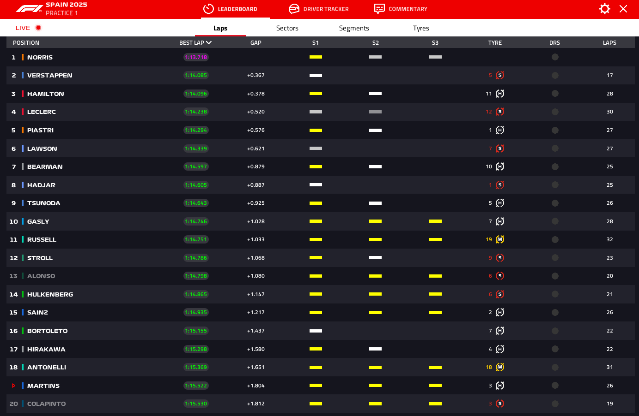Switch to the Leaderboard tab
The width and height of the screenshot is (639, 416).
point(235,9)
